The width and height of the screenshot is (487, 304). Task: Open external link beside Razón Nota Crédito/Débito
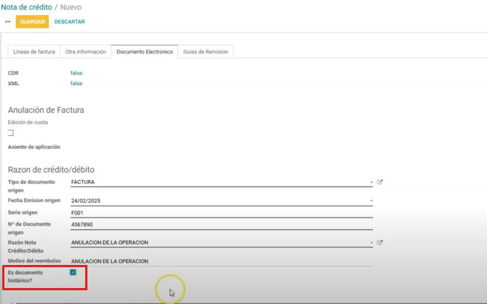pyautogui.click(x=380, y=242)
